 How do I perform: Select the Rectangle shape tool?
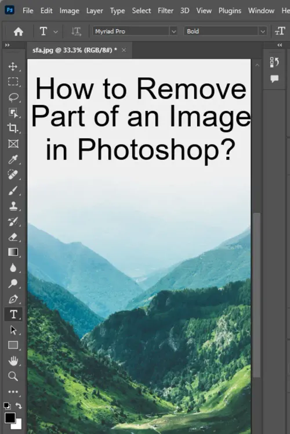(x=13, y=345)
